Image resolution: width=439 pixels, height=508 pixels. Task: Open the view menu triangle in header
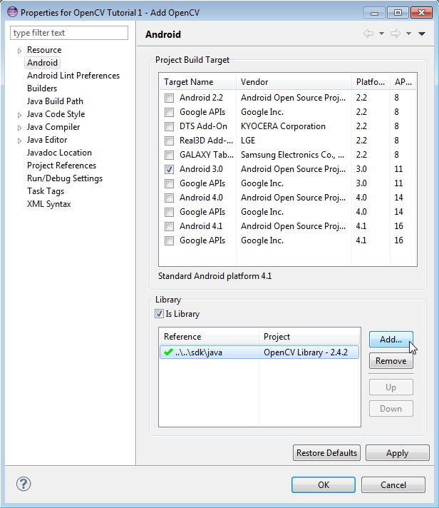[x=422, y=34]
